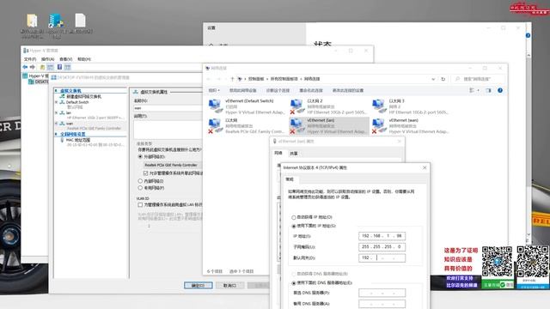Close the TCP/IPv4 properties dialog
This screenshot has width=550, height=309.
[425, 168]
